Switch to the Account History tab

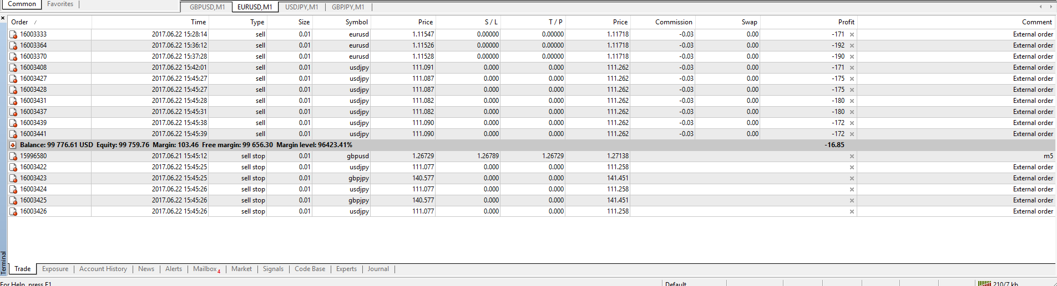(103, 269)
